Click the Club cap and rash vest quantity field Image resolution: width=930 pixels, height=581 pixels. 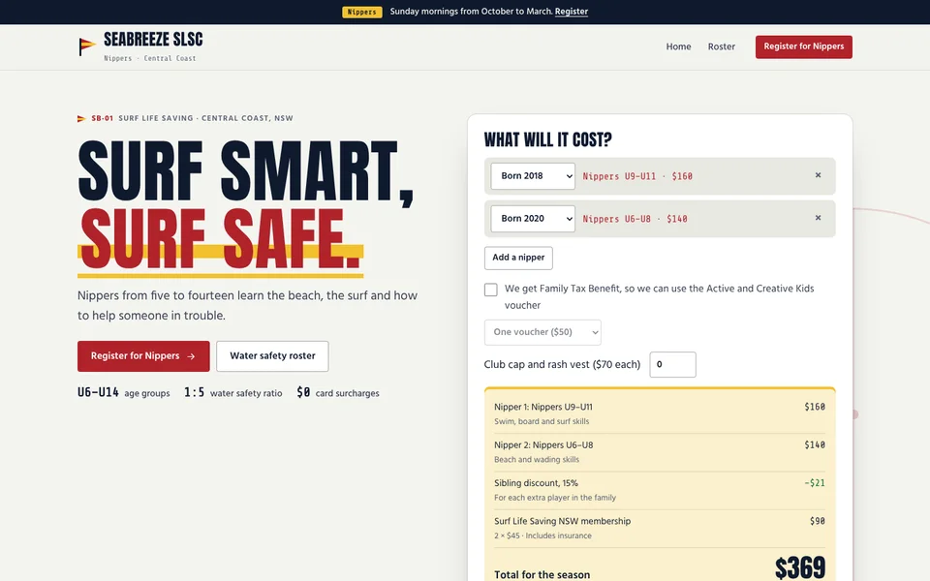pos(672,365)
